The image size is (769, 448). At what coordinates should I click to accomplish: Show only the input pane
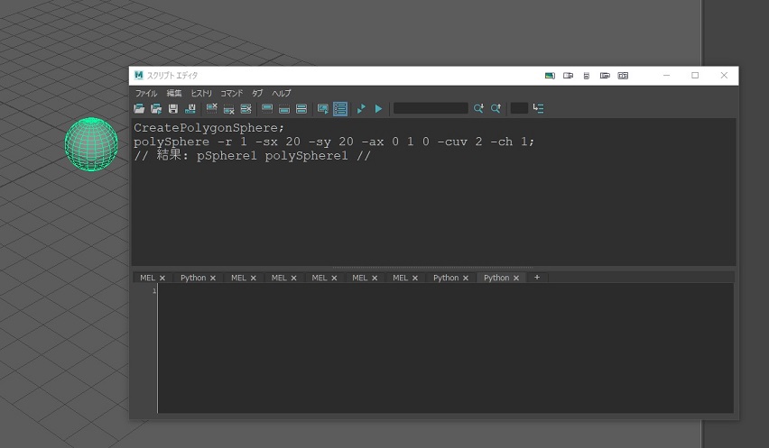[284, 109]
